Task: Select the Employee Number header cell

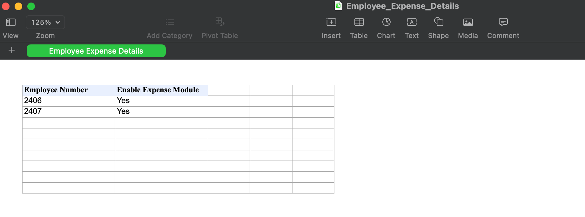Action: click(x=68, y=90)
